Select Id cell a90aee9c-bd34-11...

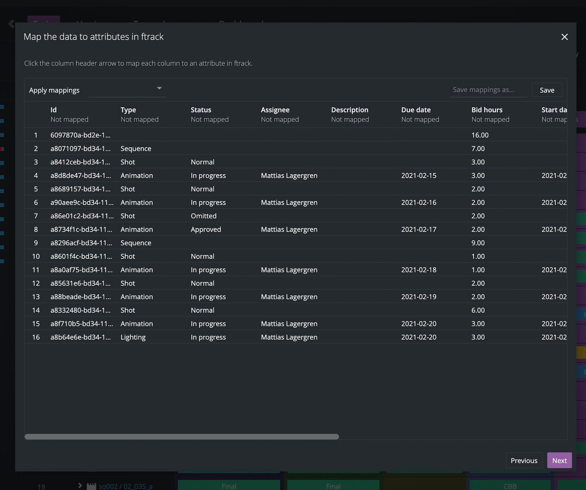tap(82, 202)
